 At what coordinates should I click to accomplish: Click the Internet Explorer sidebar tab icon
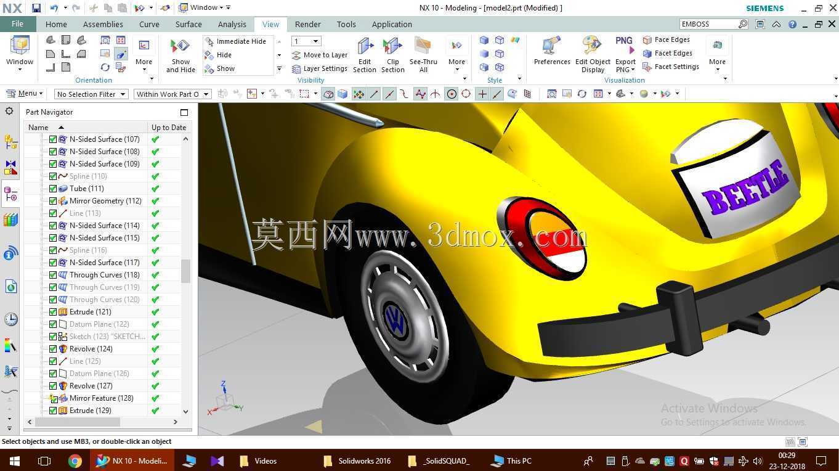pyautogui.click(x=10, y=286)
